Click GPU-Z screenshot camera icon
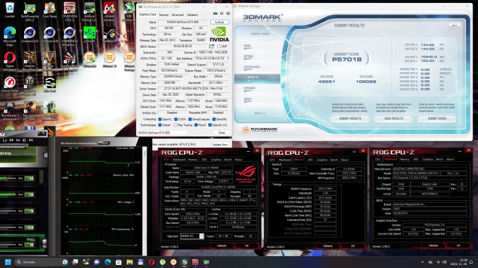The width and height of the screenshot is (478, 268). point(215,14)
